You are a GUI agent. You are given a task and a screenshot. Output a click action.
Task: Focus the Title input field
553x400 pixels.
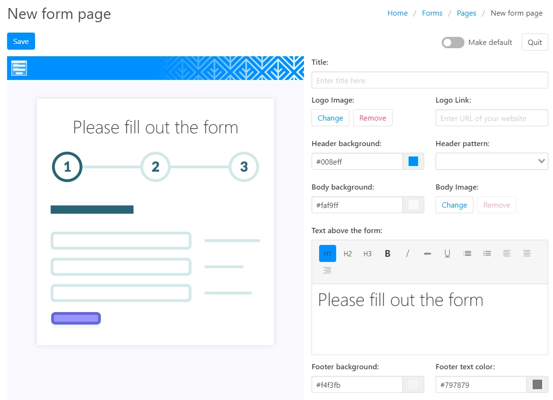[429, 80]
